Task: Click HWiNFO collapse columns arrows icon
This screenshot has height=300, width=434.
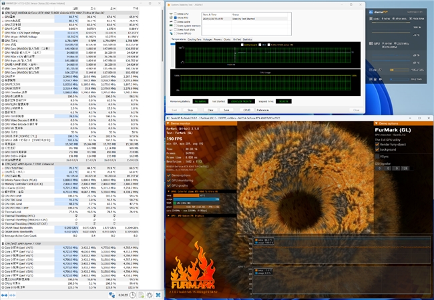Action: coord(13,295)
